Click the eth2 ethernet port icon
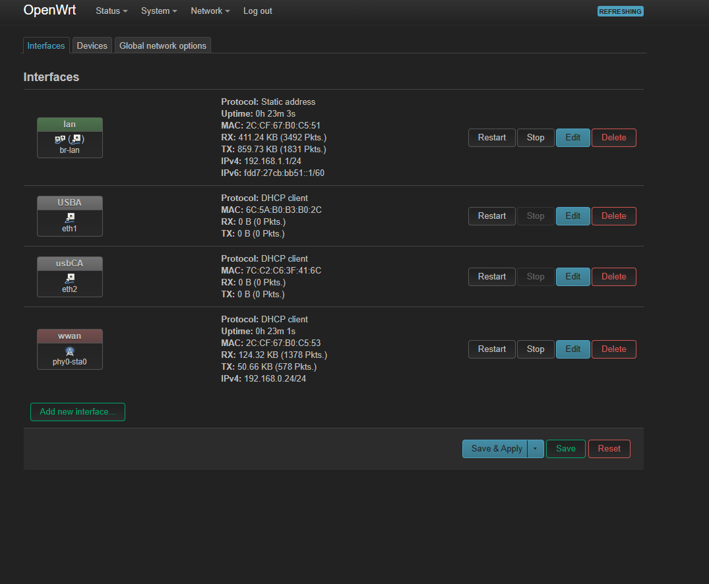Viewport: 709px width, 584px height. [x=70, y=277]
